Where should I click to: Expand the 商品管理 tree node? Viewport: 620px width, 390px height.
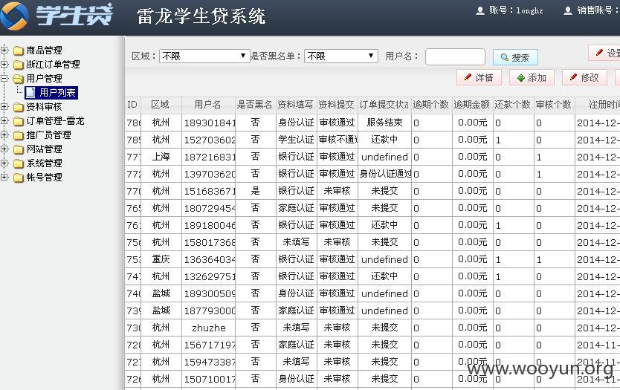tap(4, 50)
